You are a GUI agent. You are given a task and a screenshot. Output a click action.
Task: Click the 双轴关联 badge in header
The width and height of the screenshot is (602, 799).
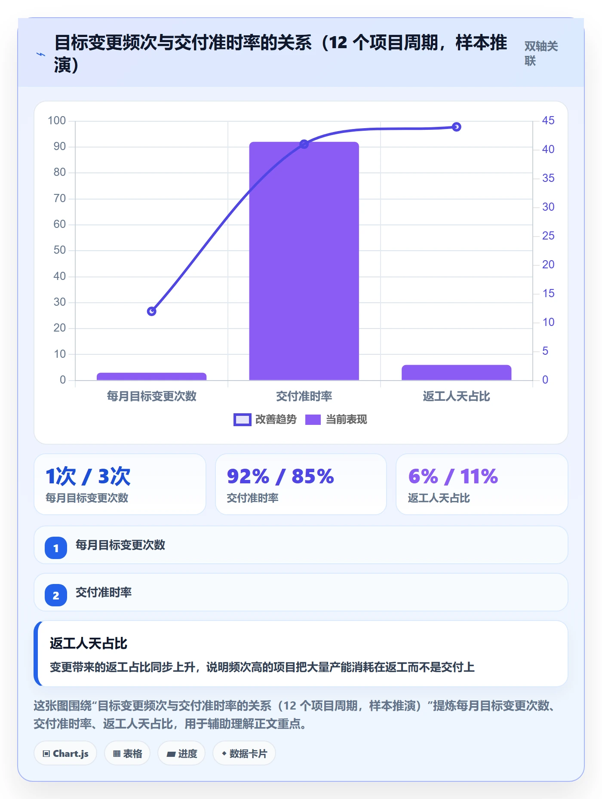(x=541, y=53)
